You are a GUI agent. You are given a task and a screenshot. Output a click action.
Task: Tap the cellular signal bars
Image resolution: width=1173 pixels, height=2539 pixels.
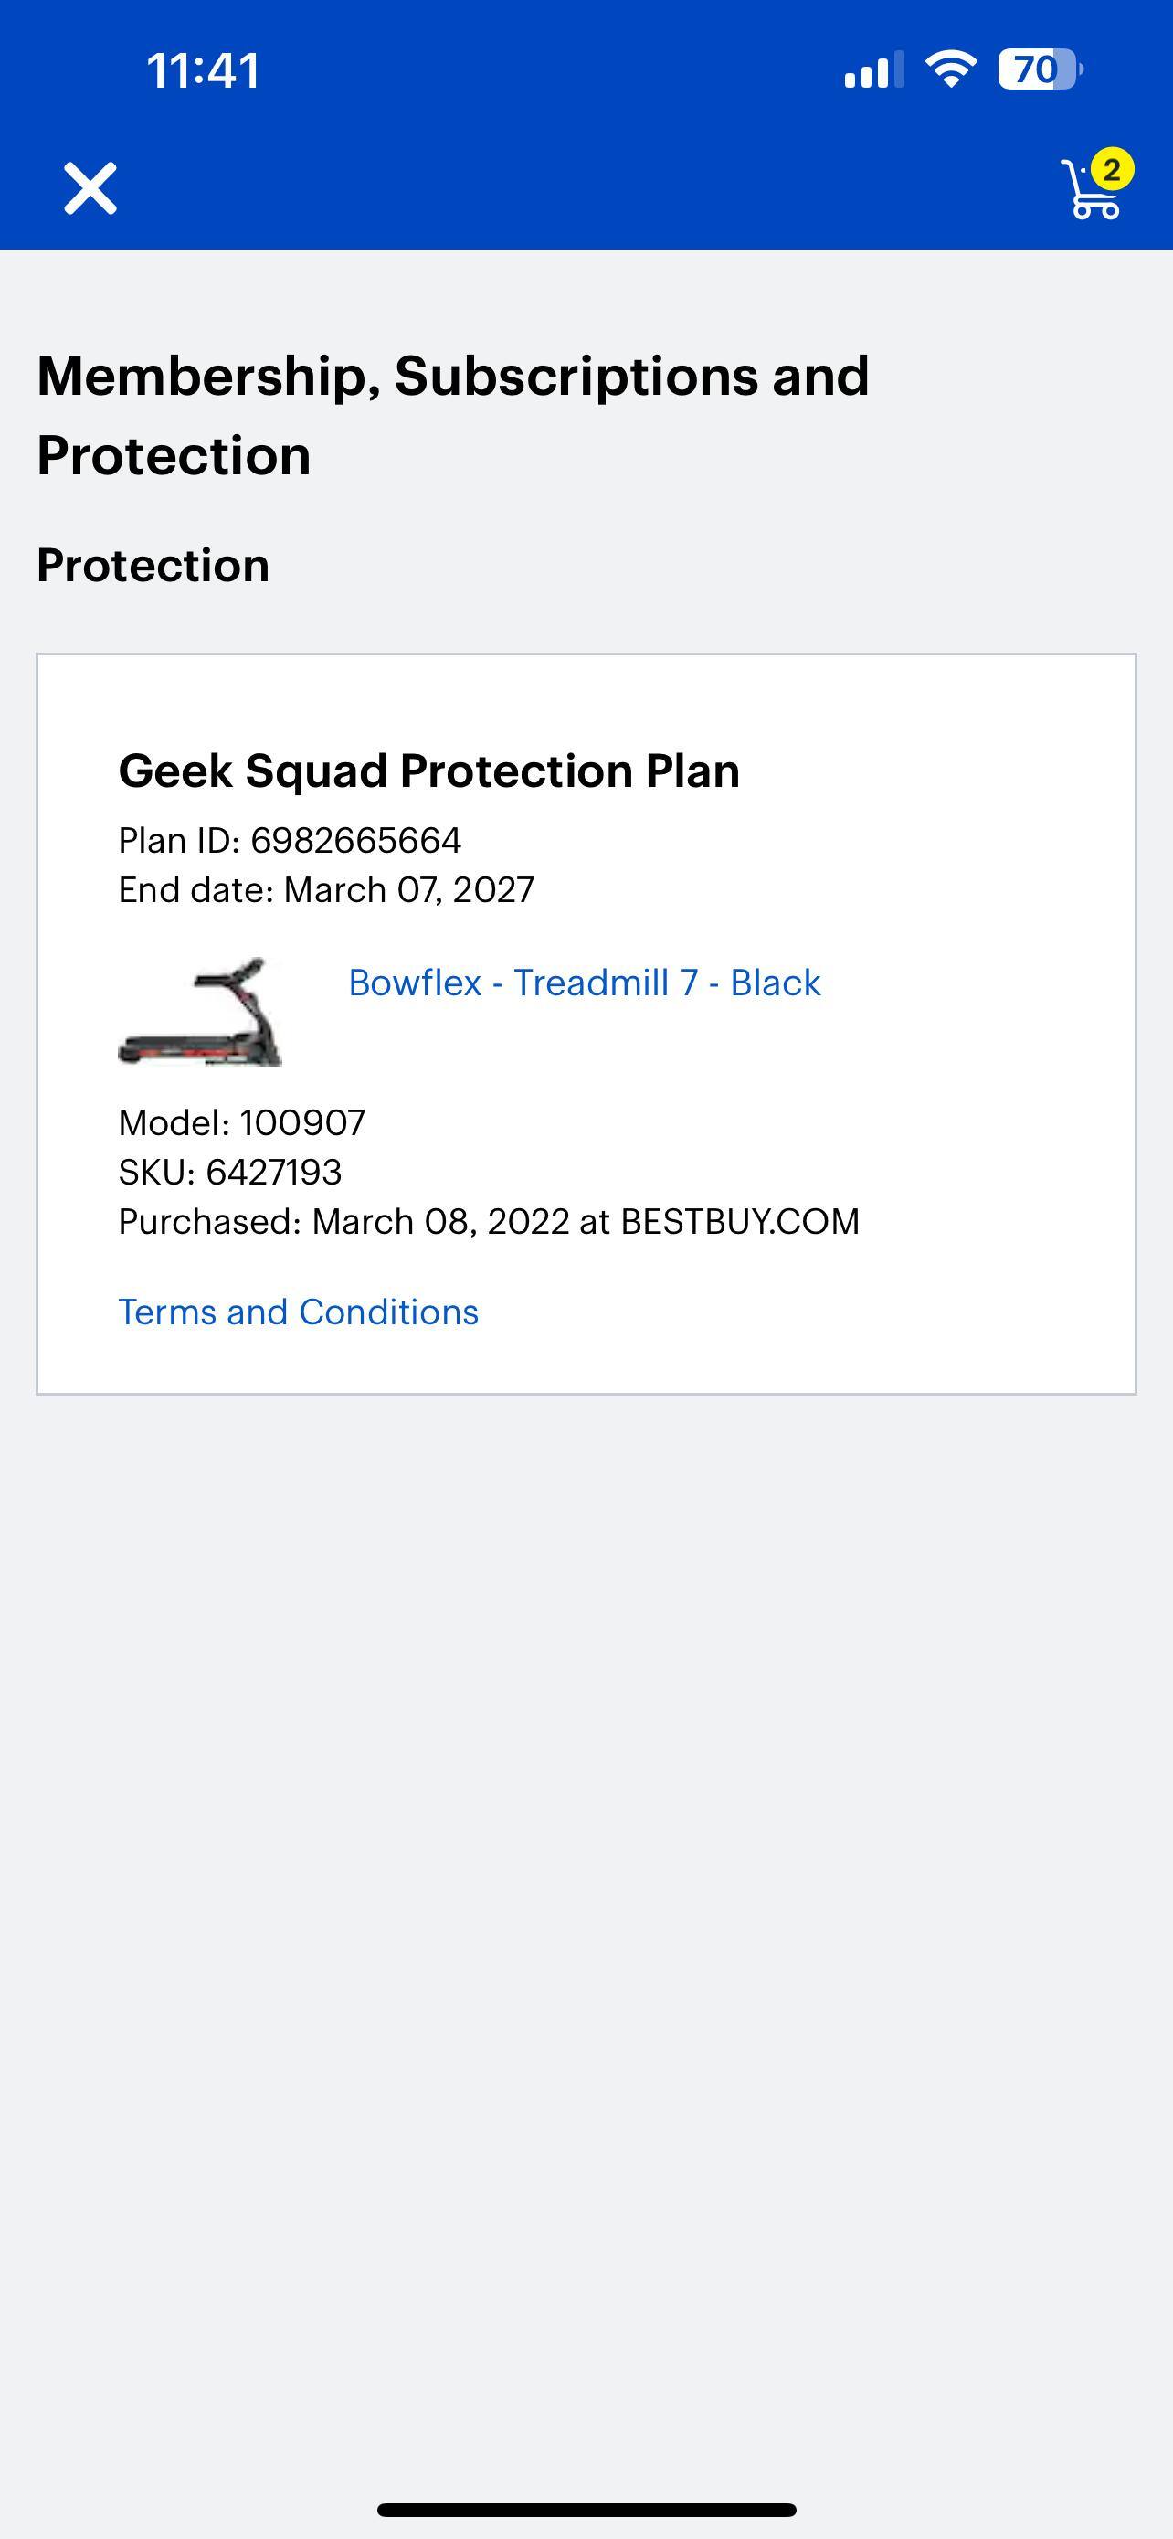[872, 71]
